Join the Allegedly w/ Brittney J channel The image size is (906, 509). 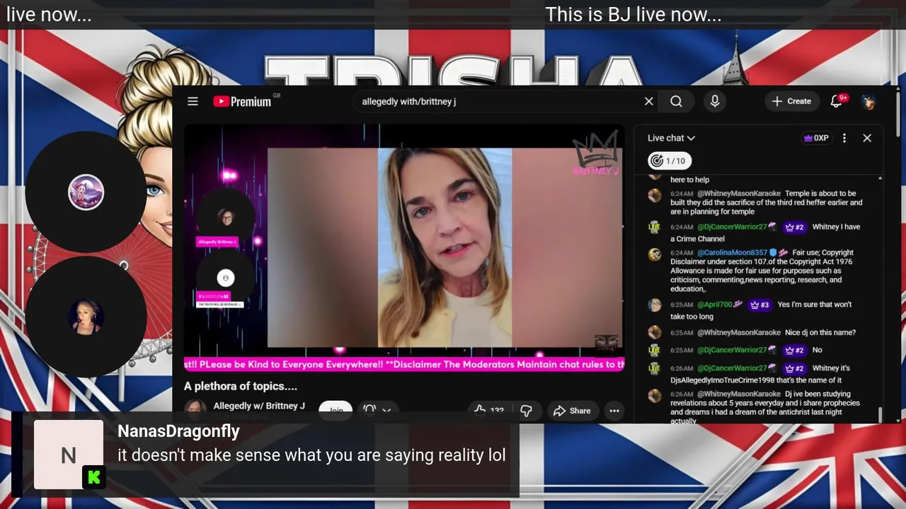pos(336,410)
